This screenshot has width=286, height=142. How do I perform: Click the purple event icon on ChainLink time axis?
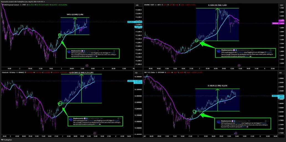pyautogui.click(x=95, y=133)
